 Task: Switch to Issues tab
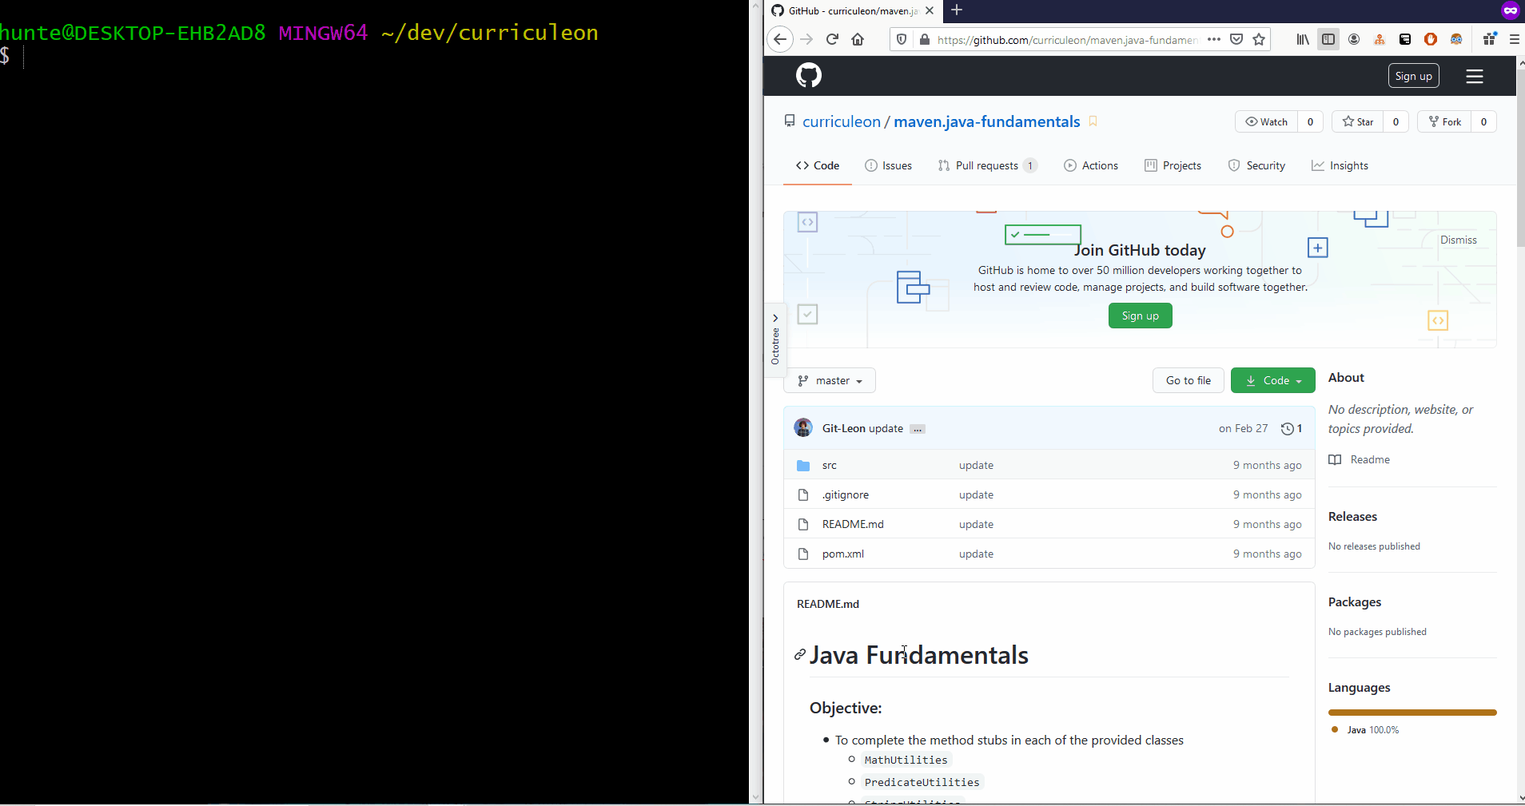[888, 165]
